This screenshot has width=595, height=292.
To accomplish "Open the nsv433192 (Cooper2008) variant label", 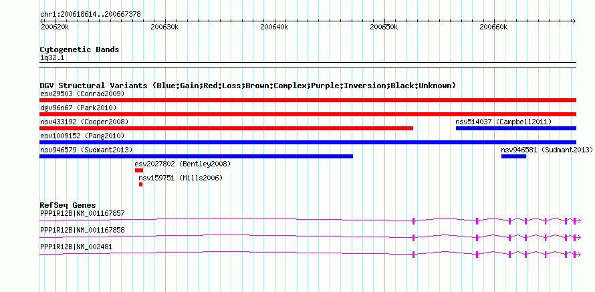I will coord(84,122).
